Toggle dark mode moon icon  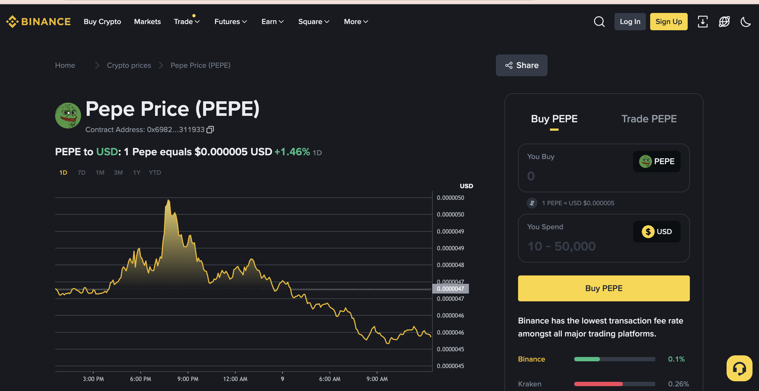[745, 22]
